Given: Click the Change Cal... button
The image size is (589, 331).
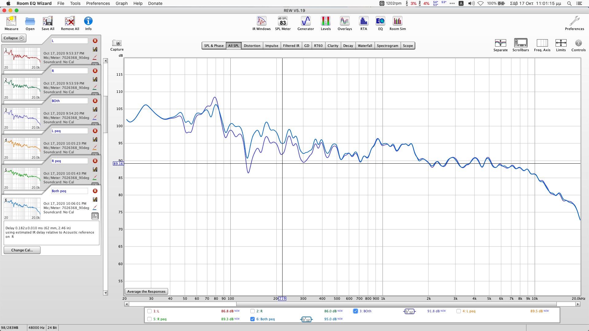Looking at the screenshot, I should coord(22,250).
